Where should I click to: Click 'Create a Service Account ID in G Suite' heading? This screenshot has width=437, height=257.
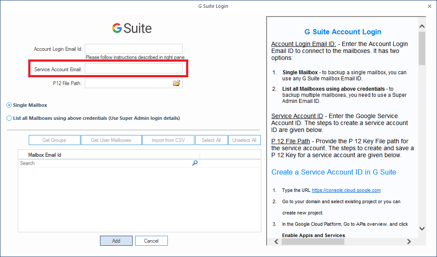[x=334, y=172]
